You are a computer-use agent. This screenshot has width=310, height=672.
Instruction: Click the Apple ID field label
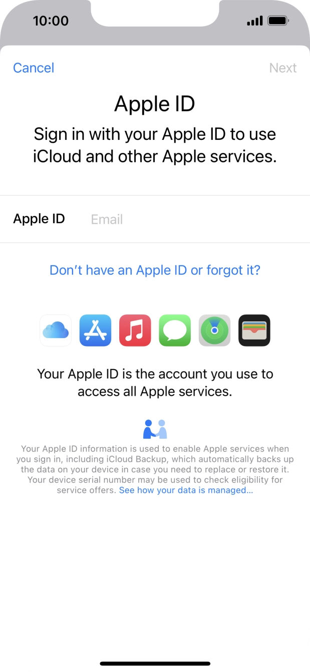(x=39, y=219)
